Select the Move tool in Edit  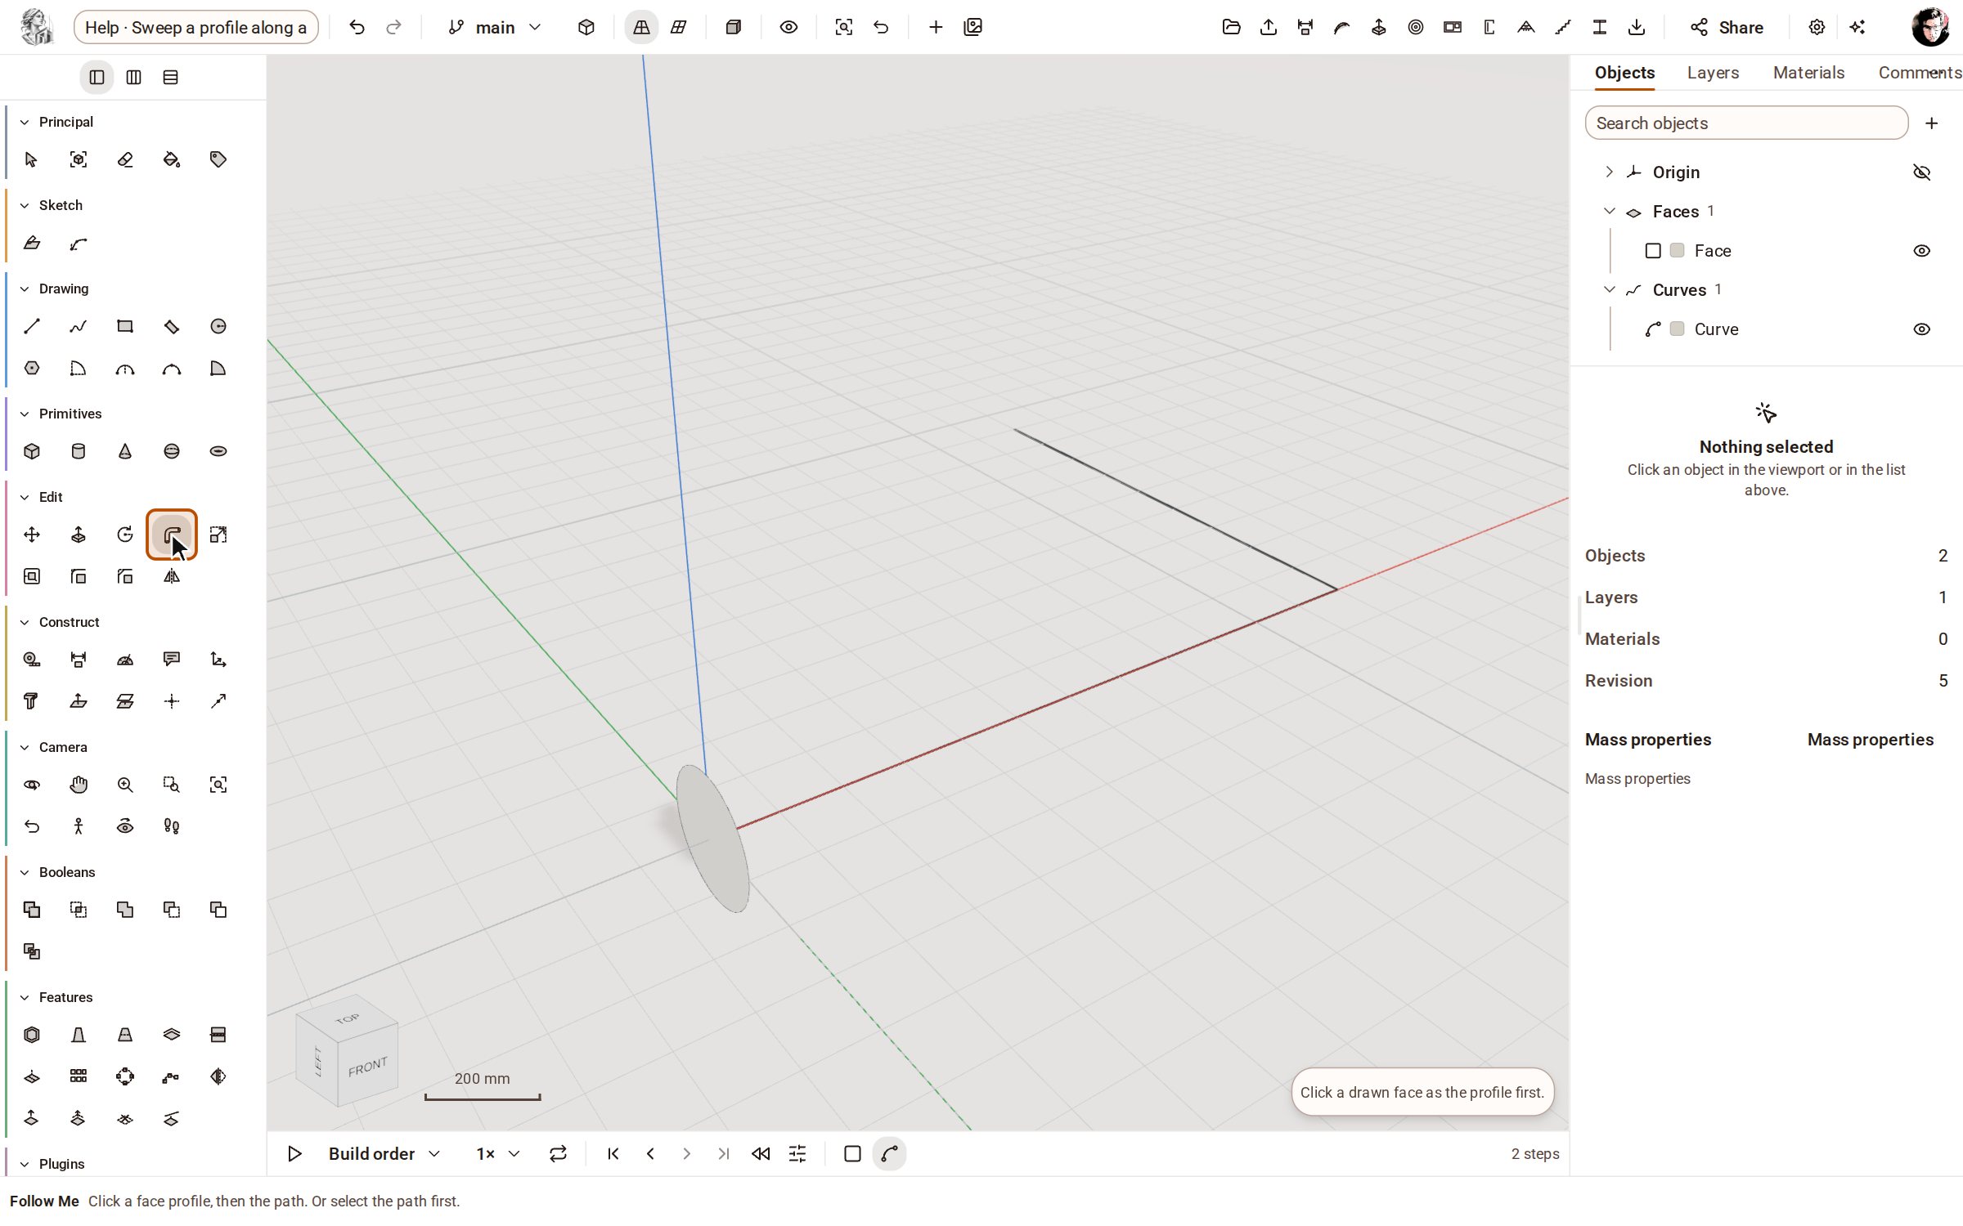31,535
